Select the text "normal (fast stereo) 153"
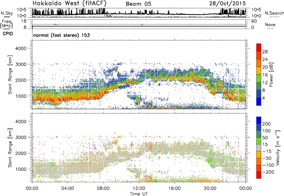 (61, 35)
